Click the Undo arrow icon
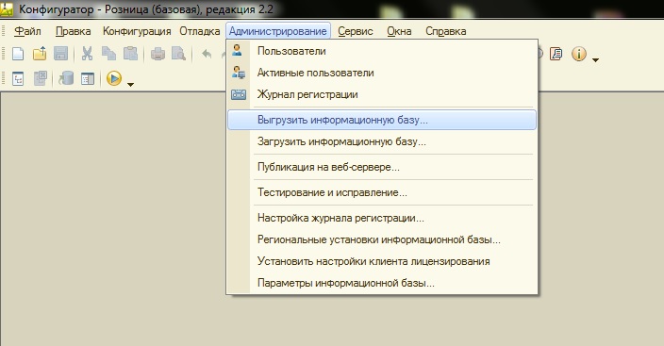664x346 pixels. (207, 54)
